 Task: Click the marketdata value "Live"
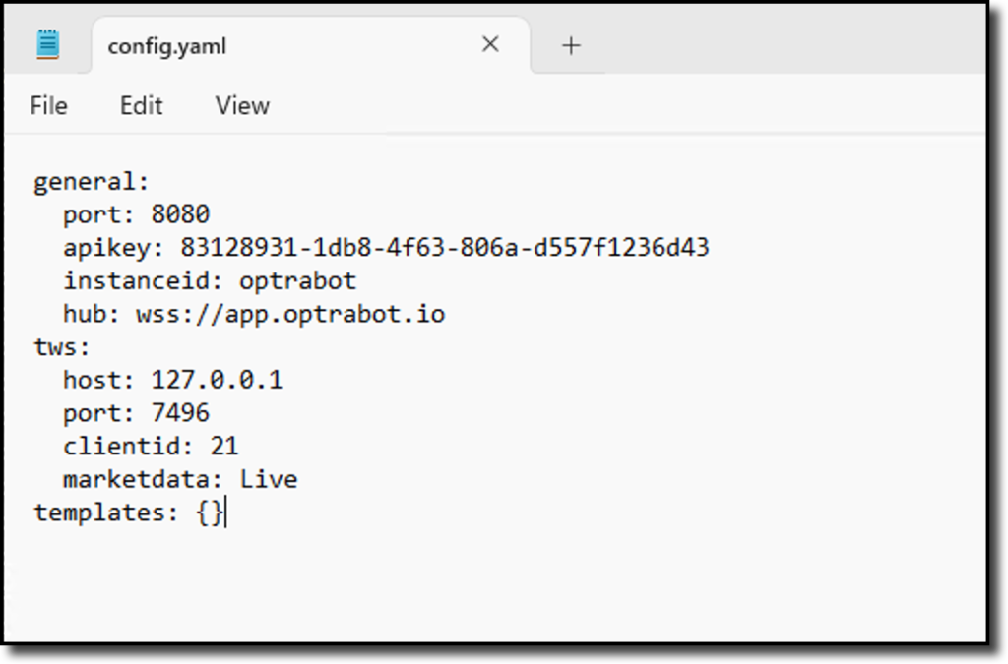tap(269, 479)
